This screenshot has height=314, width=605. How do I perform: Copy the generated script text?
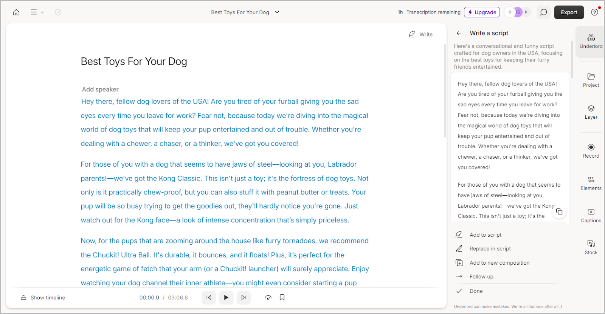pos(559,211)
